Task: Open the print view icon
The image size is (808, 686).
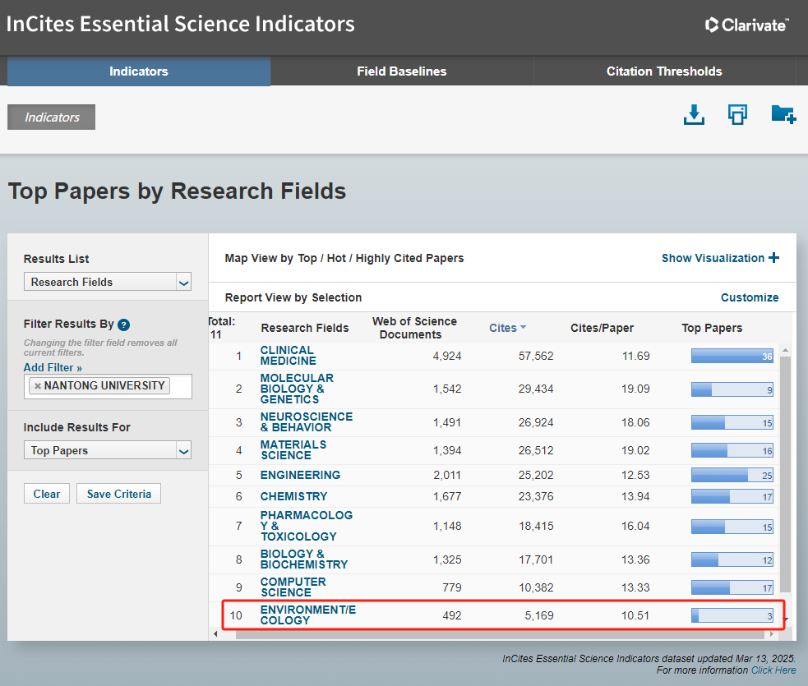Action: click(x=737, y=115)
